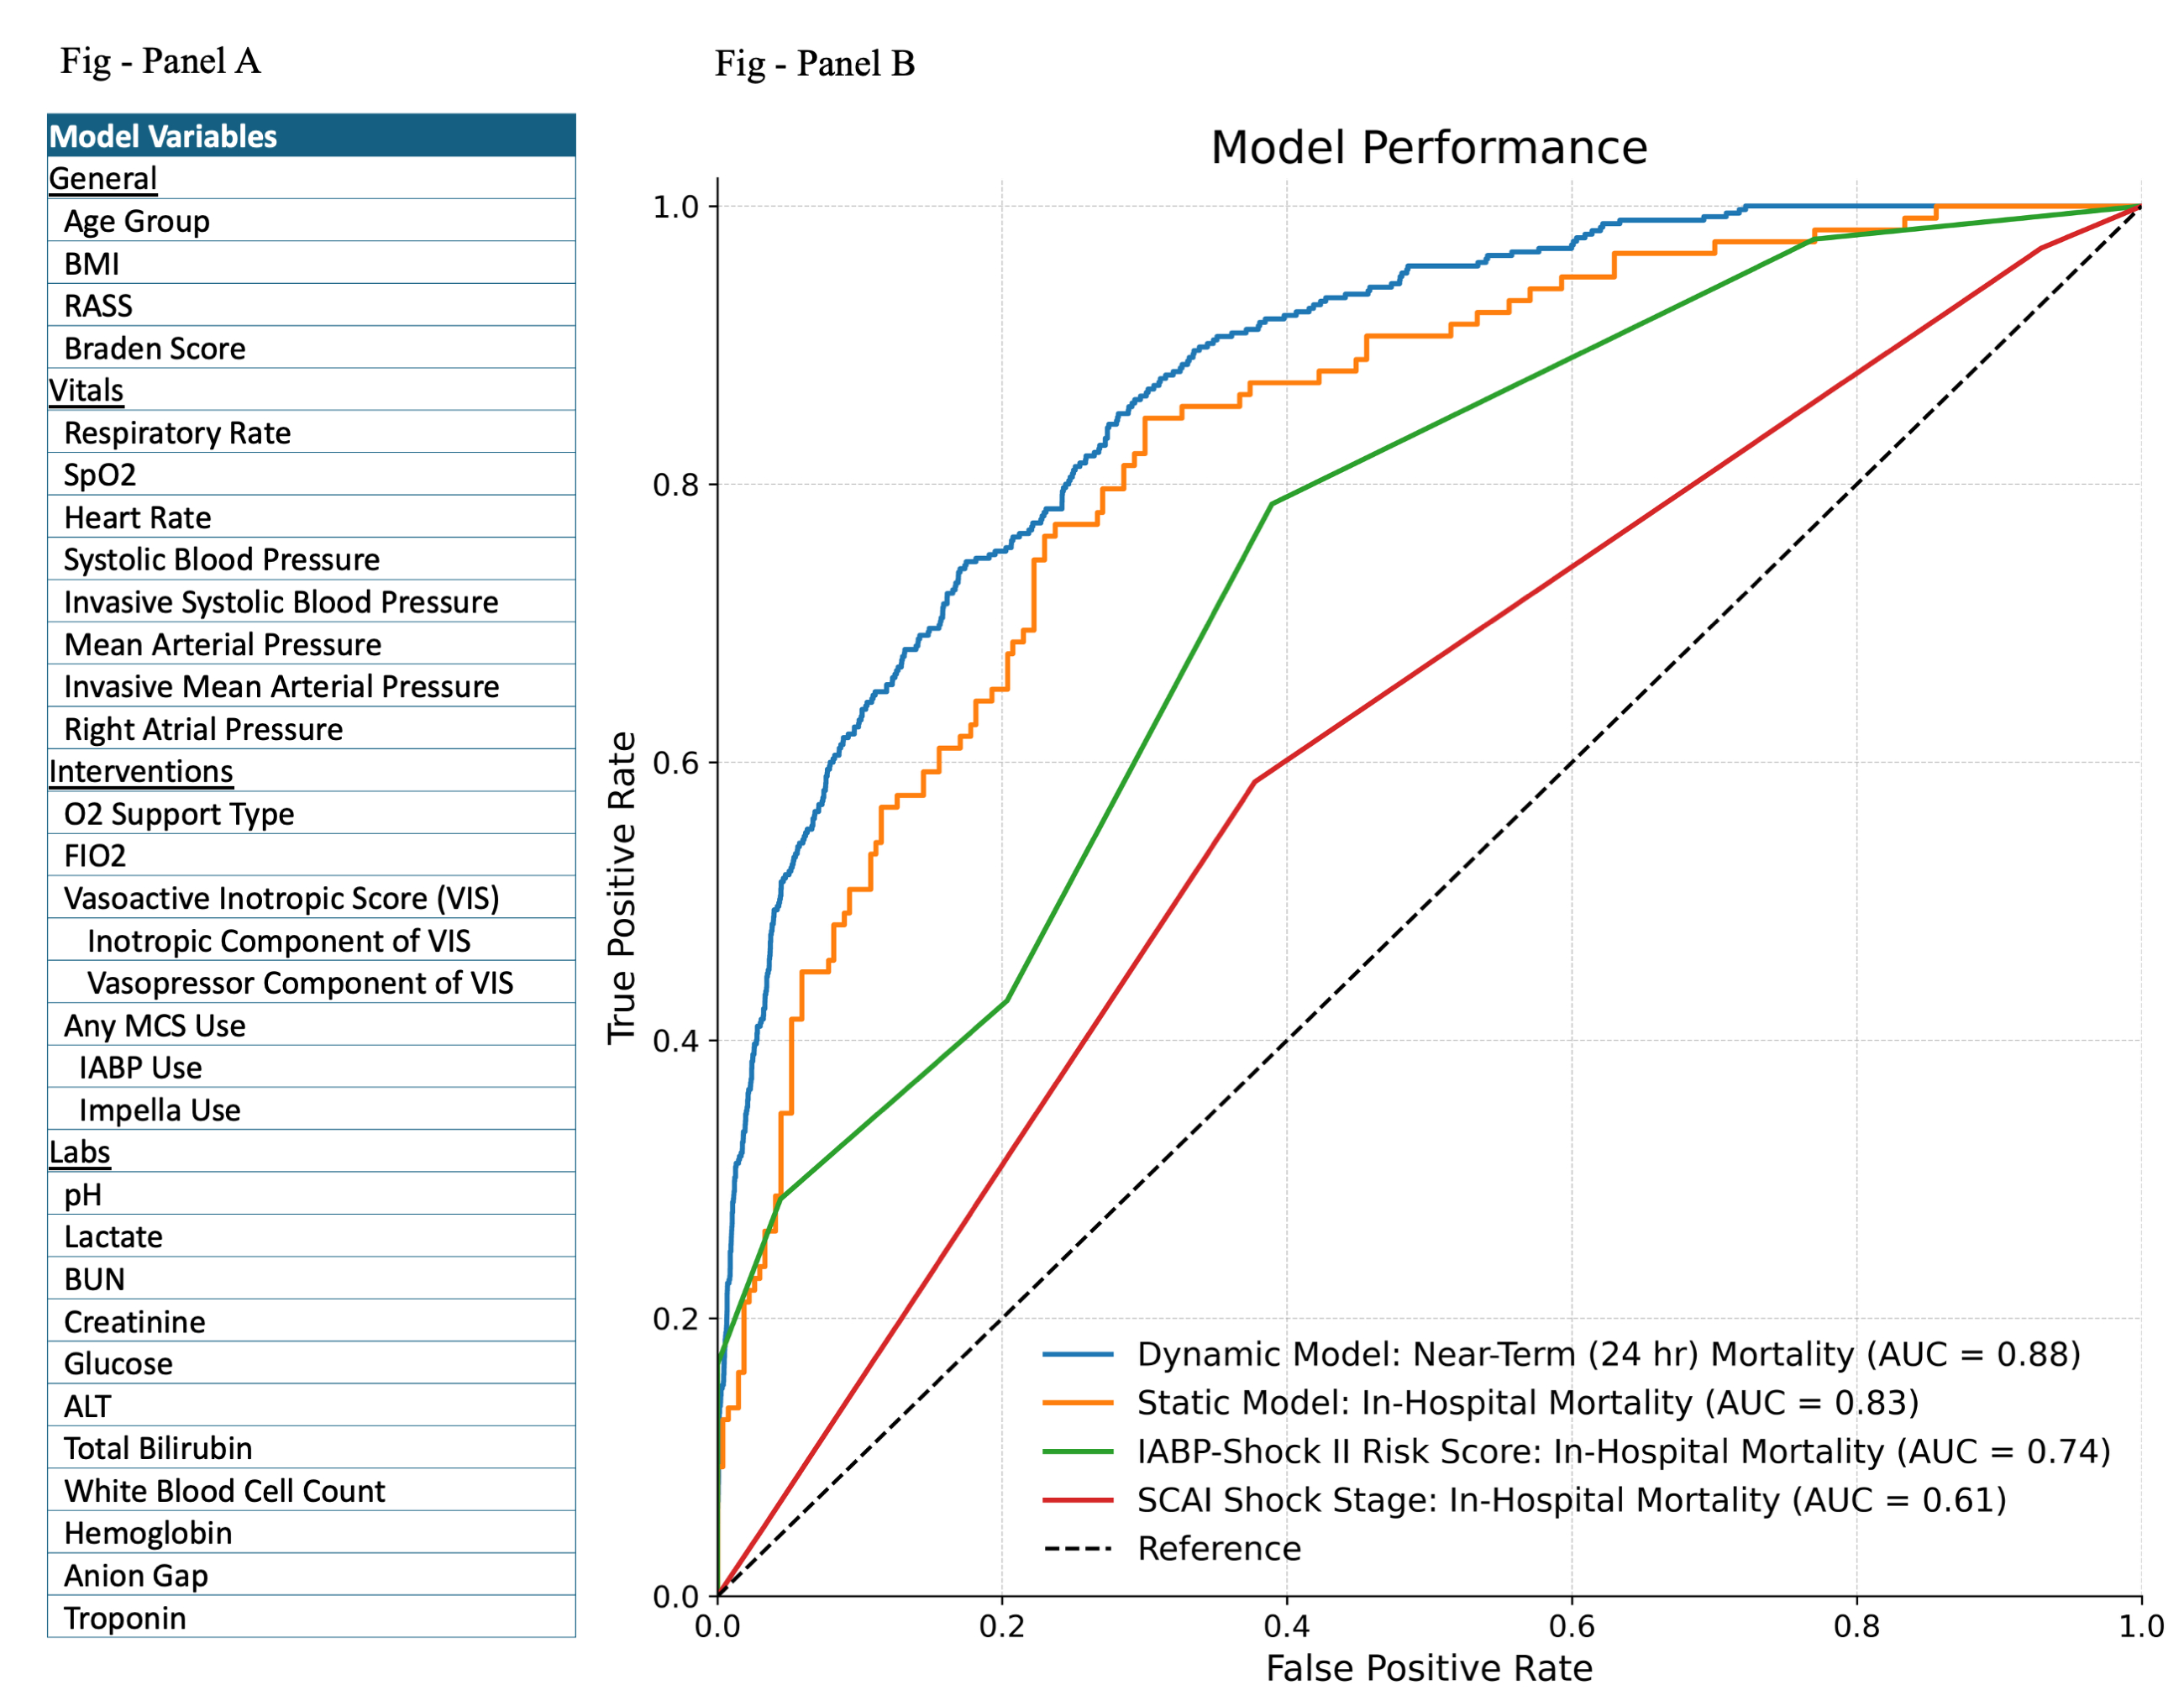The height and width of the screenshot is (1706, 2184).
Task: Click the Model Performance chart title
Action: pyautogui.click(x=1428, y=148)
